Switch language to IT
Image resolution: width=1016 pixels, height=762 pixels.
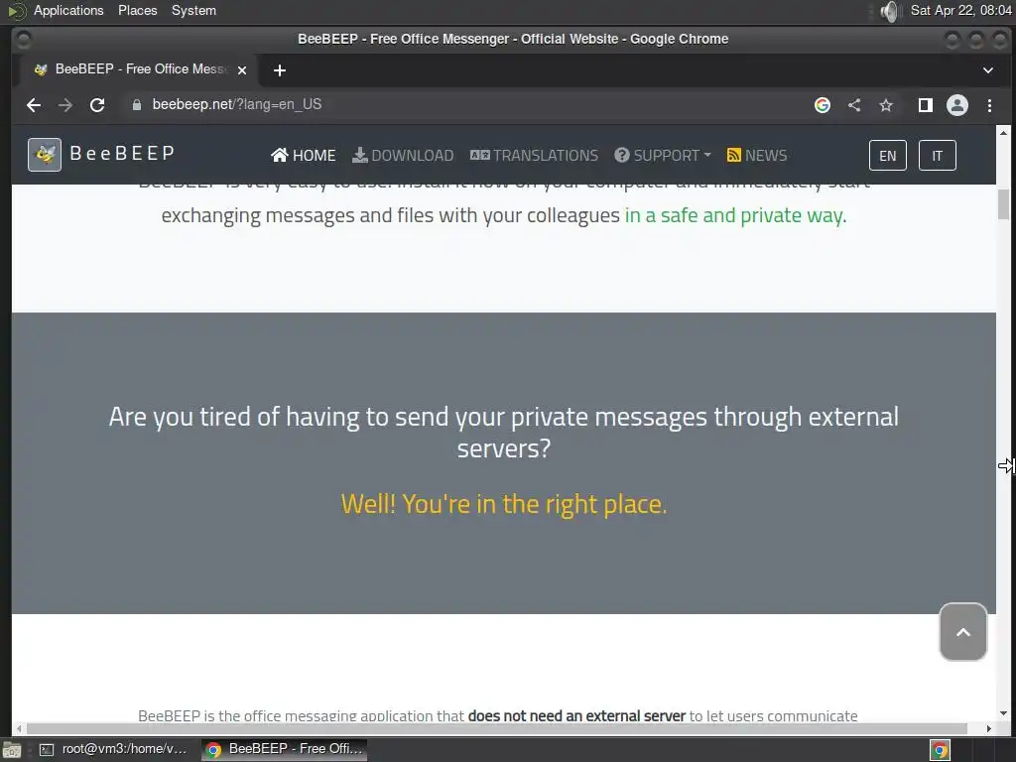937,156
